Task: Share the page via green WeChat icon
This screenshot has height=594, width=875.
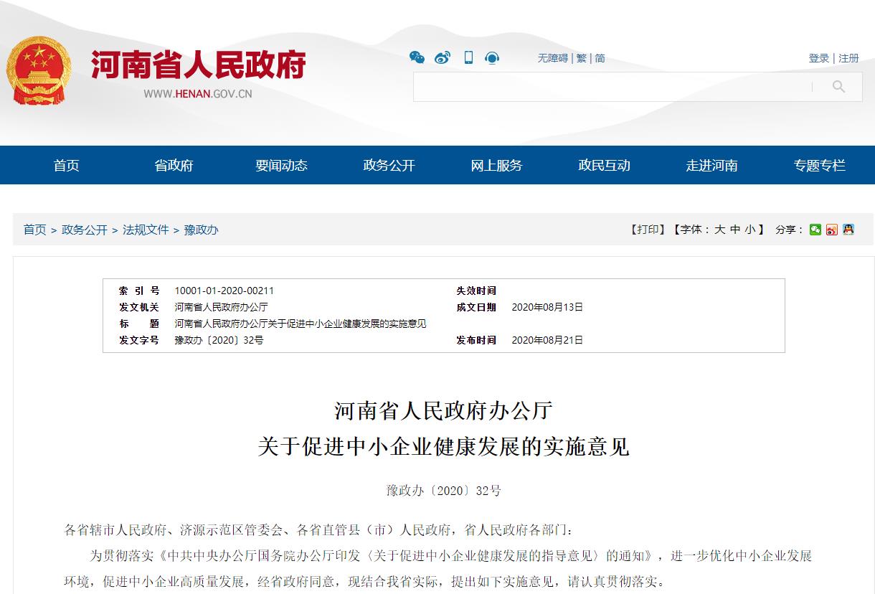Action: (815, 230)
